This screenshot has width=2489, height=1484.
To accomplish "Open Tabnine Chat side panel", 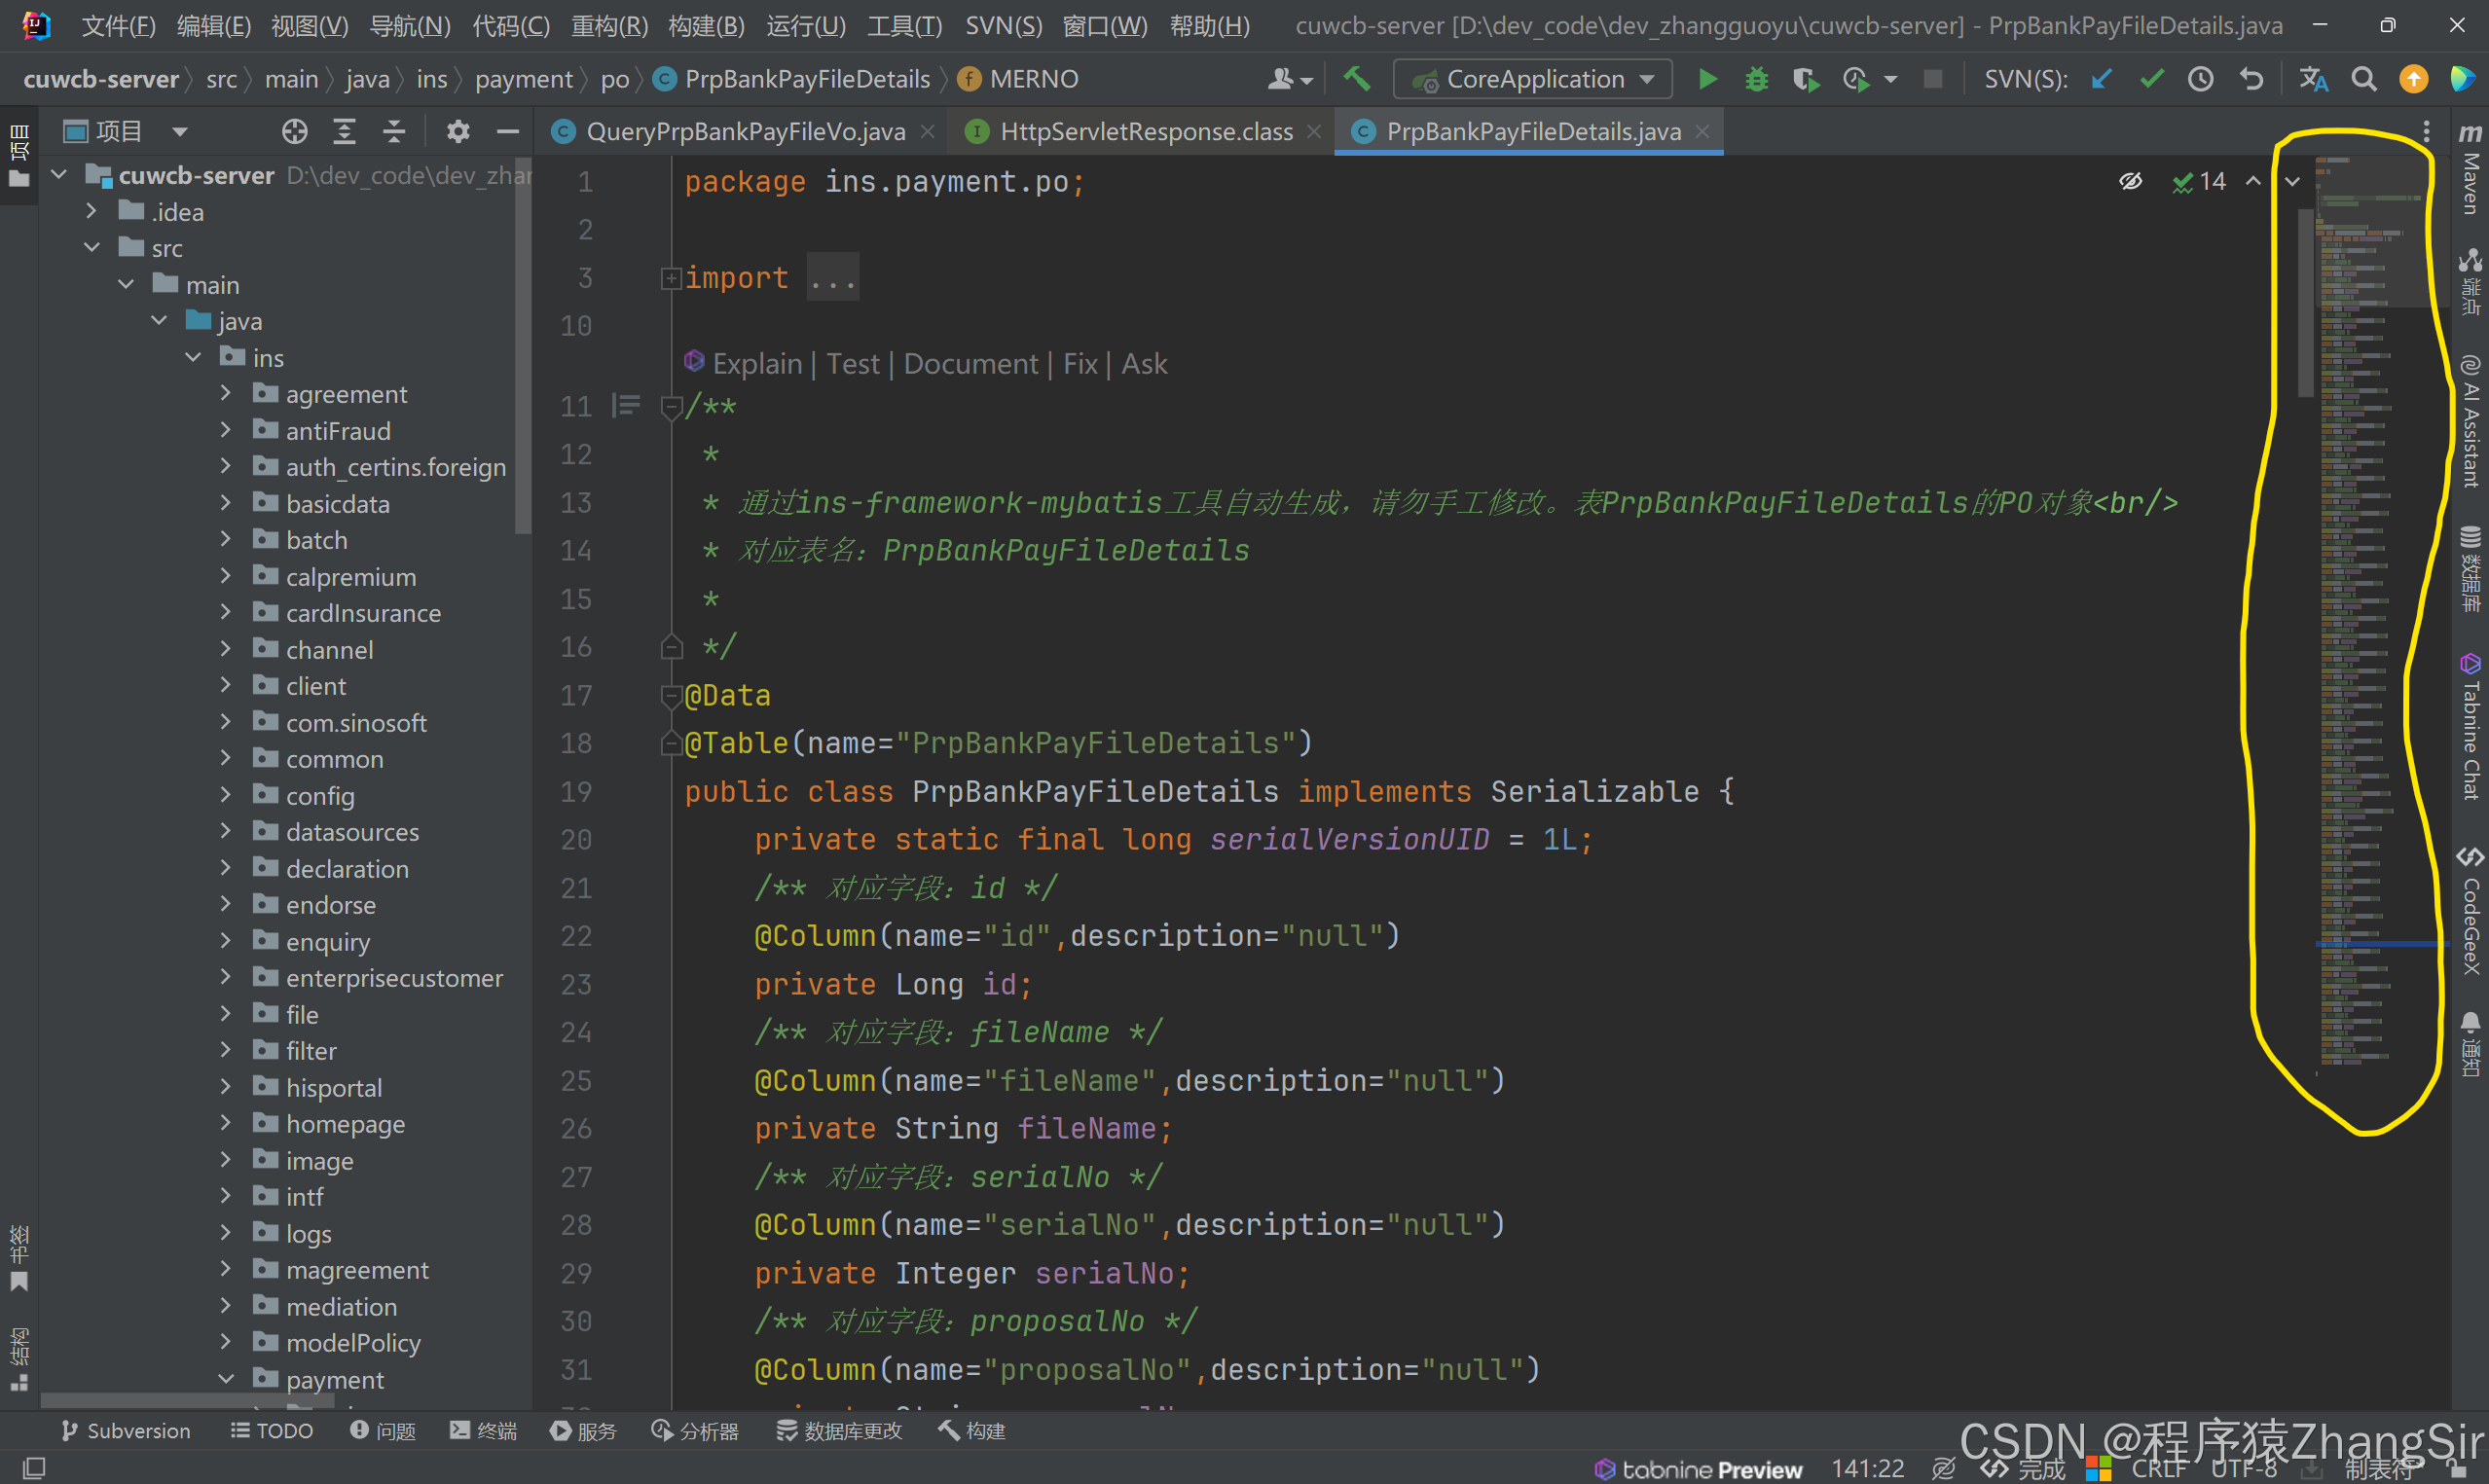I will tap(2470, 726).
